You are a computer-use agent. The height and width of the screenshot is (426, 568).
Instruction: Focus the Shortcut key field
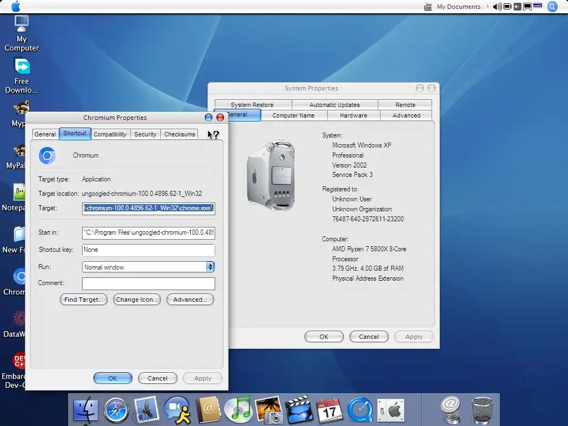149,250
